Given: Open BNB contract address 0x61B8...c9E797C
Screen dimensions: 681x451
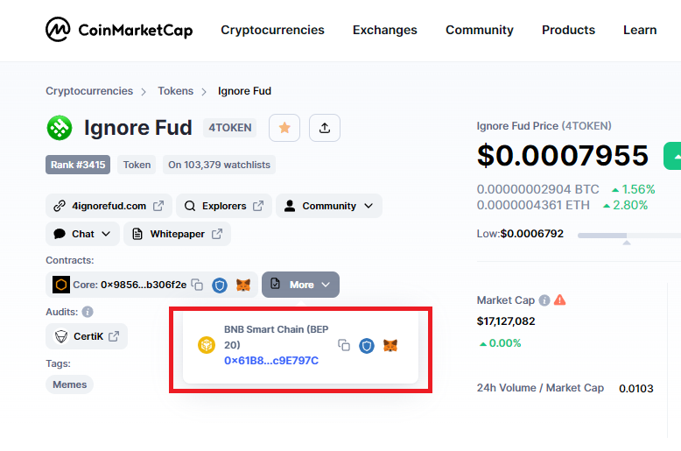Looking at the screenshot, I should 271,361.
